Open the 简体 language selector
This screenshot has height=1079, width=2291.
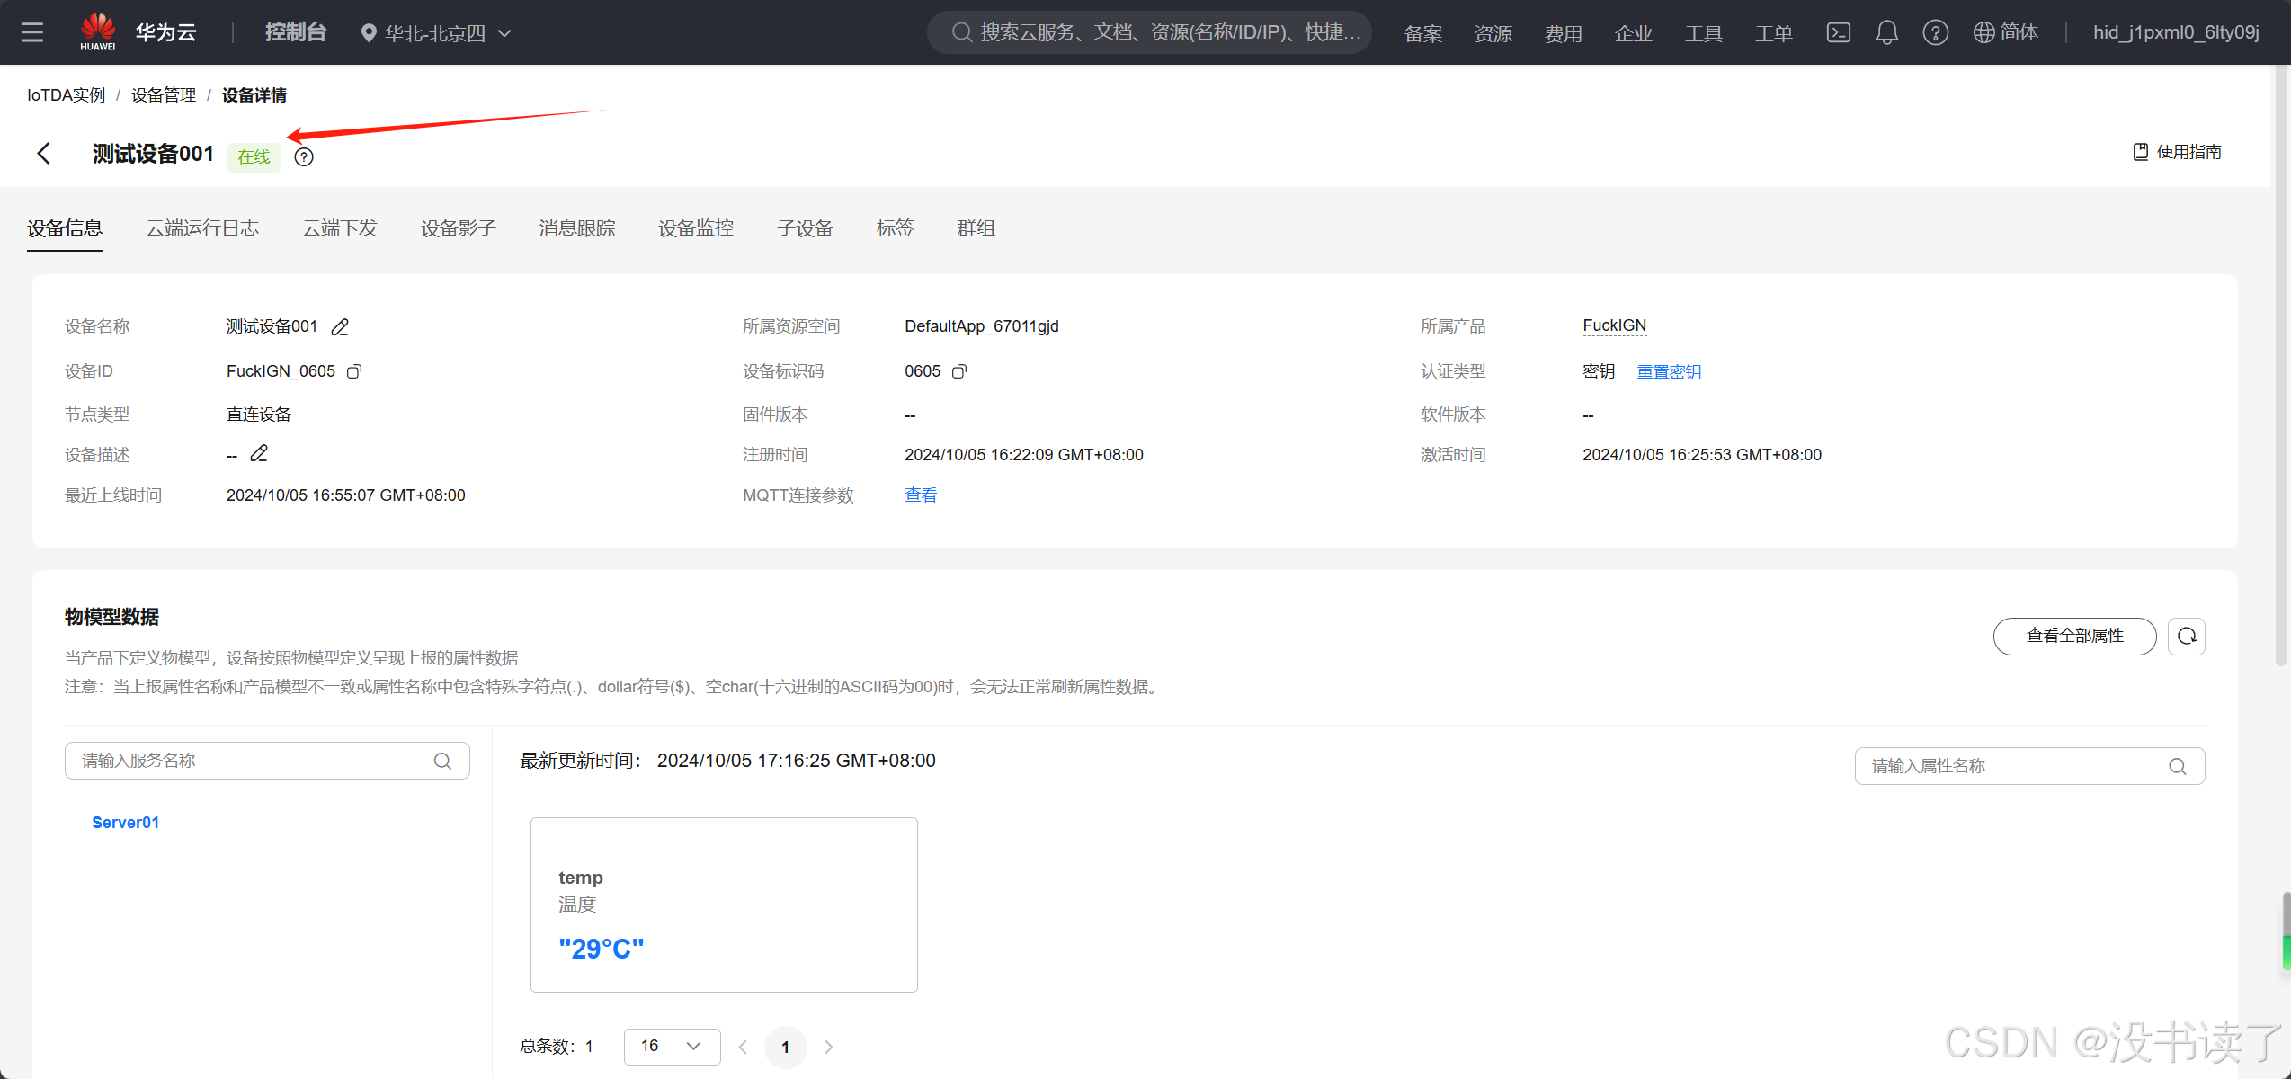2006,33
